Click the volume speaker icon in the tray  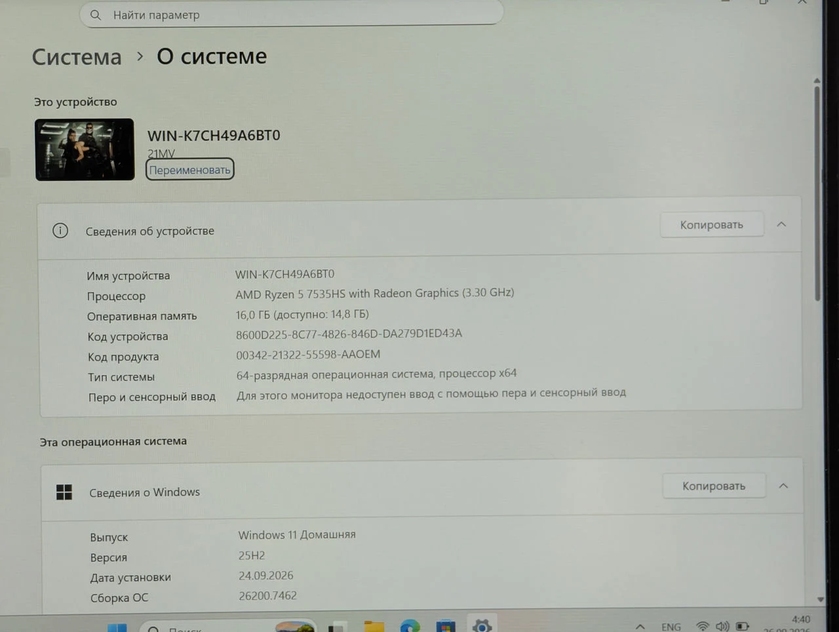[x=722, y=626]
